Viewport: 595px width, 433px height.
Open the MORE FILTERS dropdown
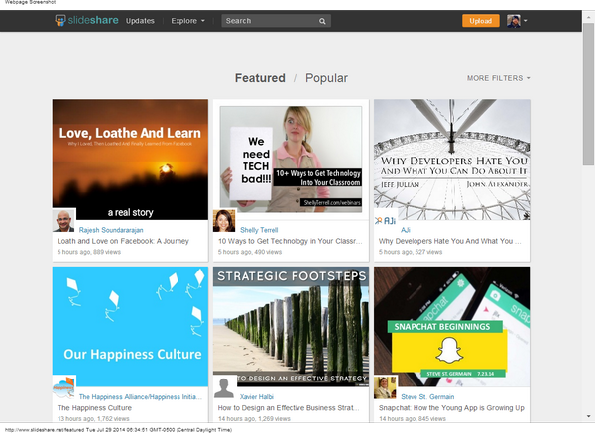pos(498,78)
